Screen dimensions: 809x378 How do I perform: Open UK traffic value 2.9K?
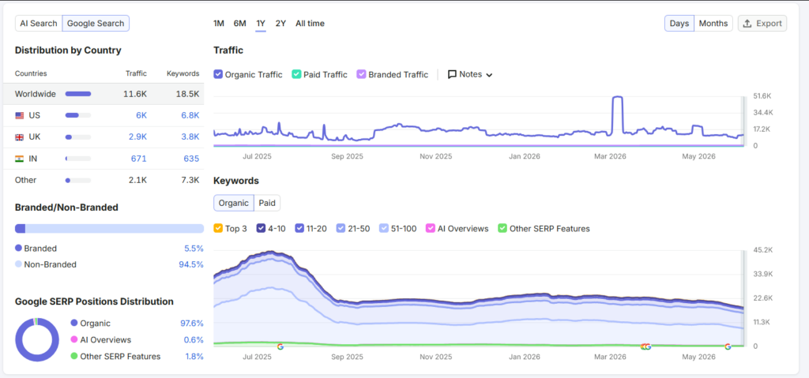(x=137, y=137)
